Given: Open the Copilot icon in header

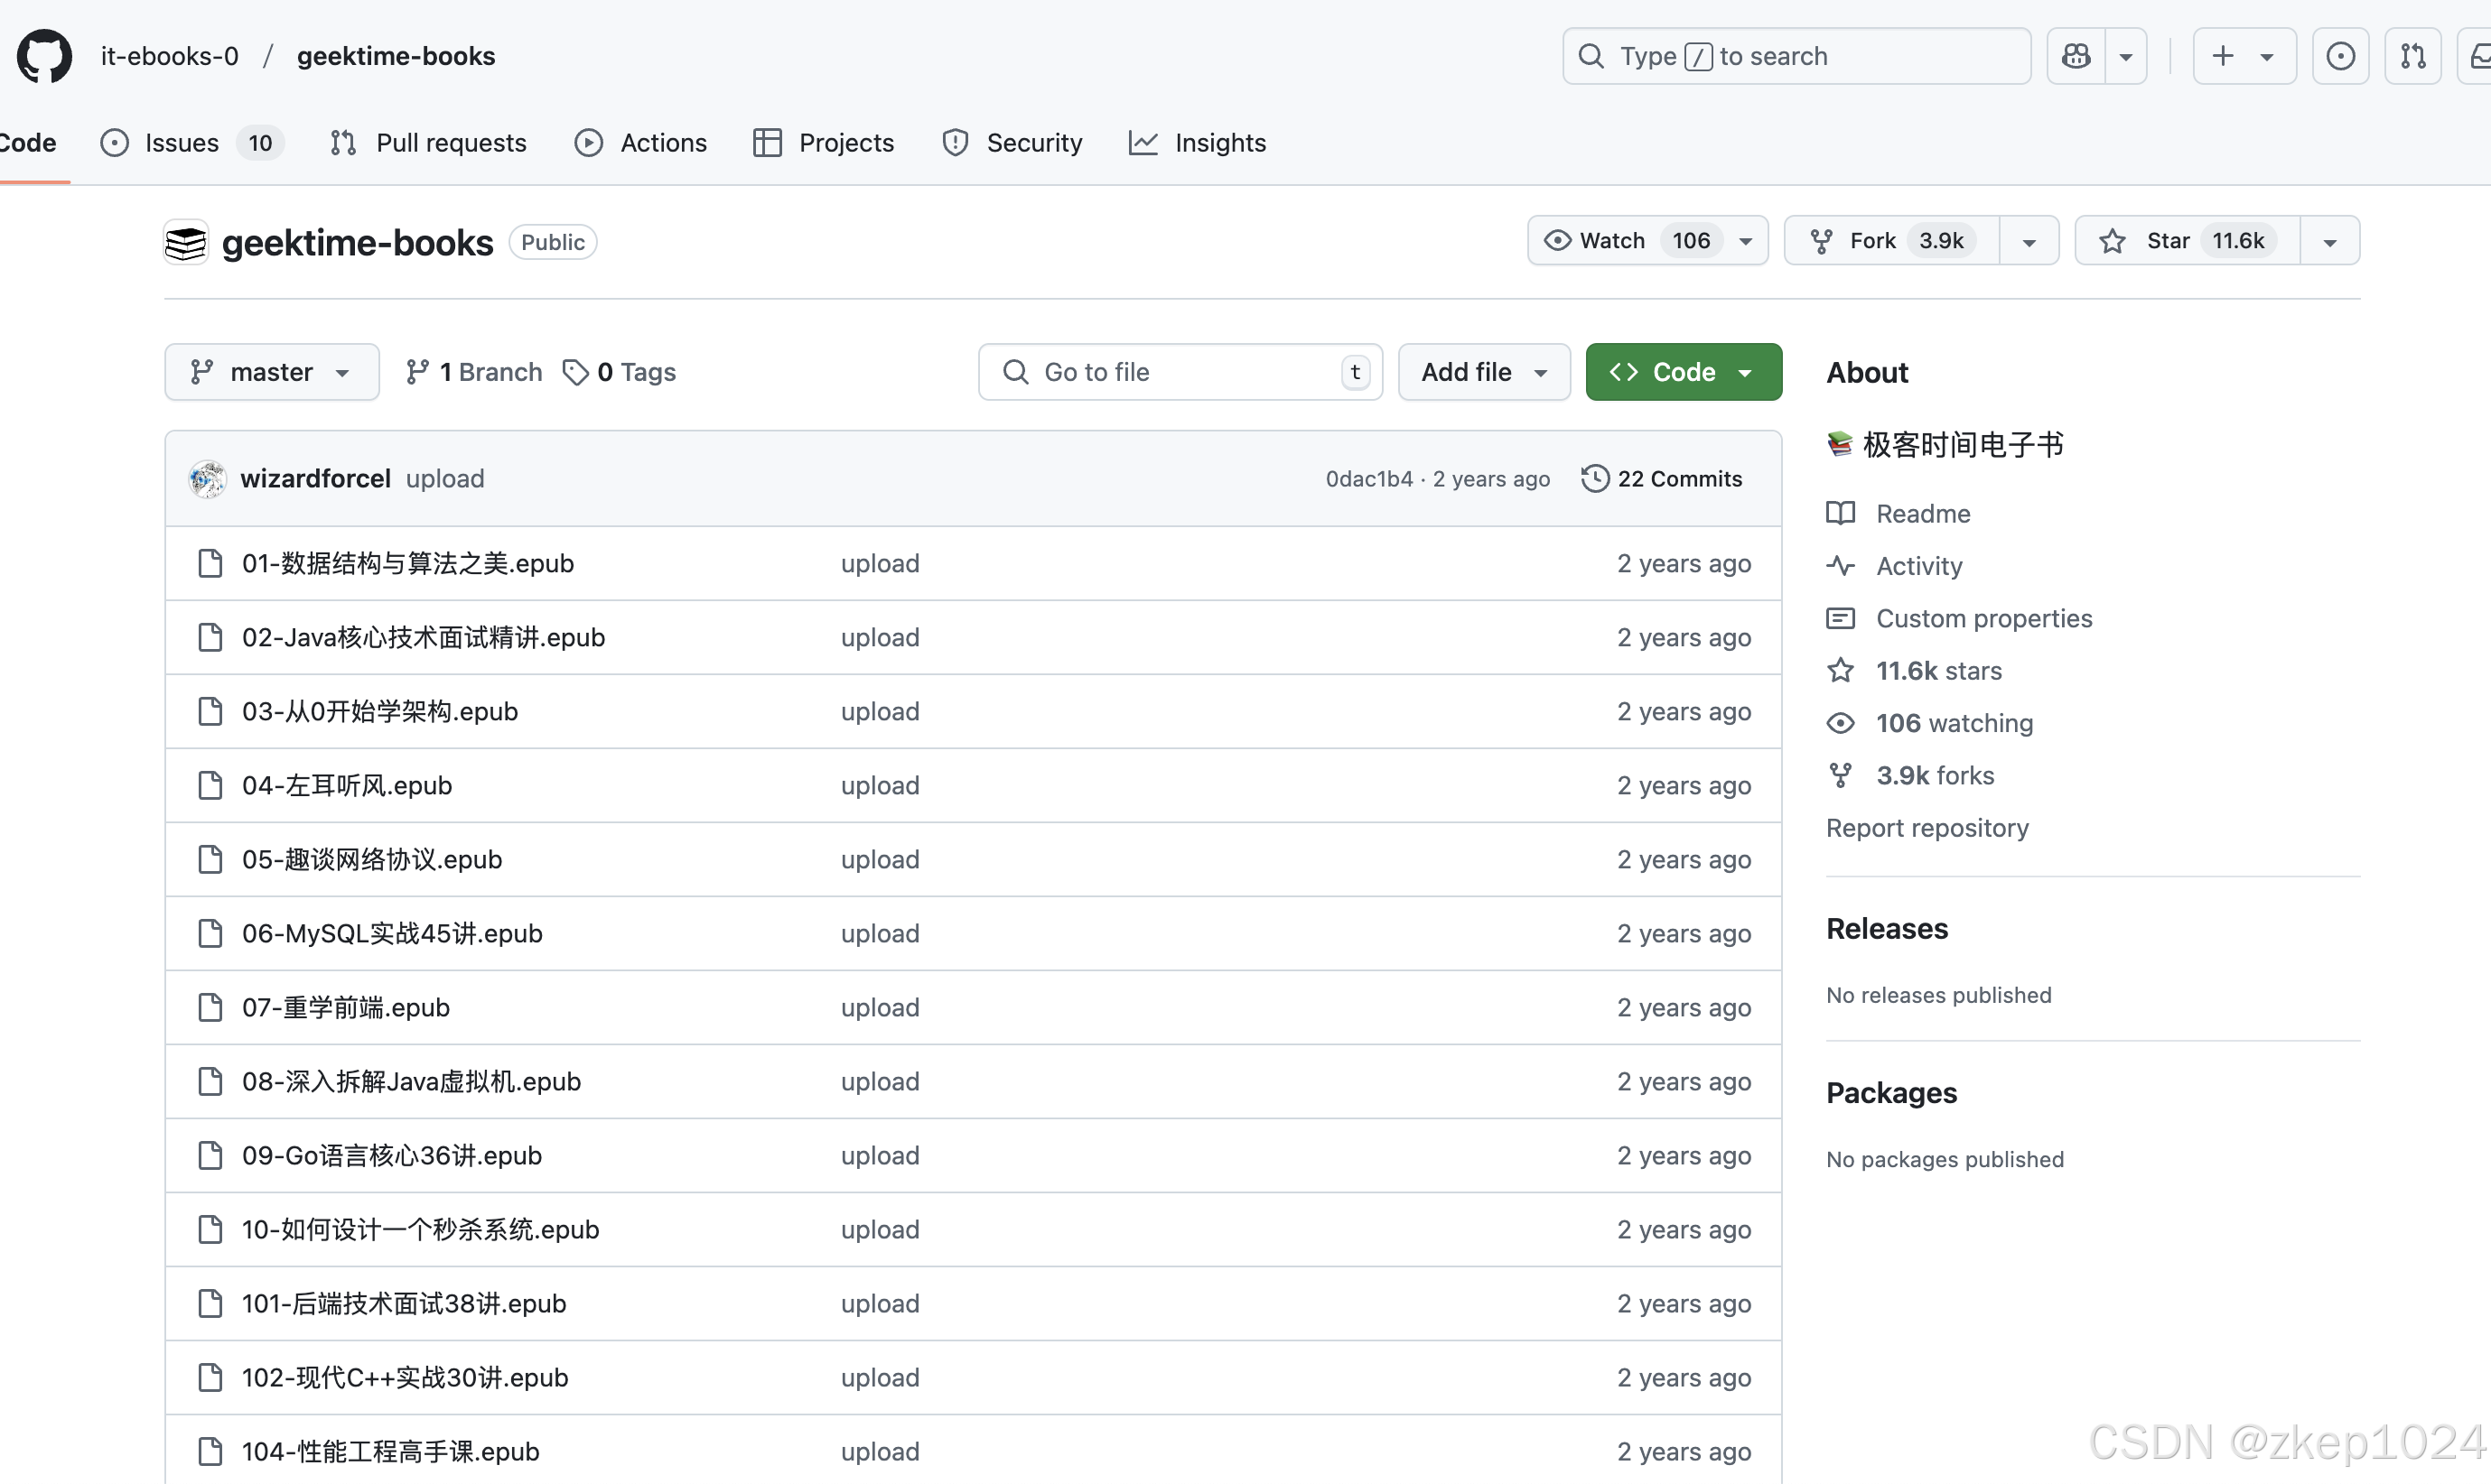Looking at the screenshot, I should (x=2076, y=56).
